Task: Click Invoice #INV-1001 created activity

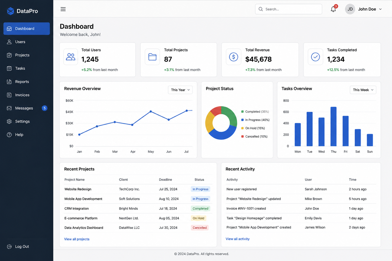Action: (x=246, y=208)
